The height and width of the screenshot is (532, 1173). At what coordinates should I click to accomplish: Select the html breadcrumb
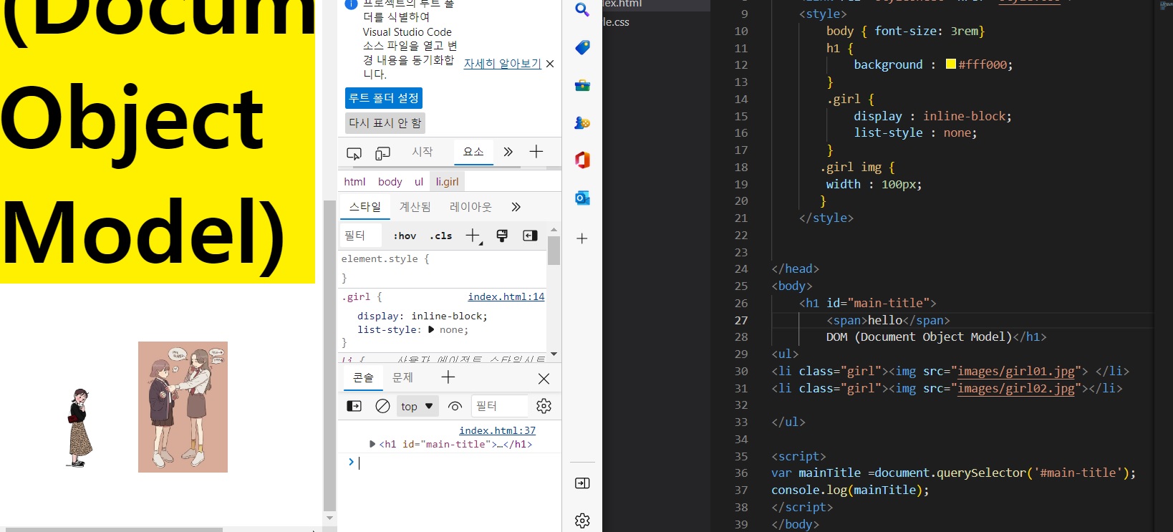point(354,182)
